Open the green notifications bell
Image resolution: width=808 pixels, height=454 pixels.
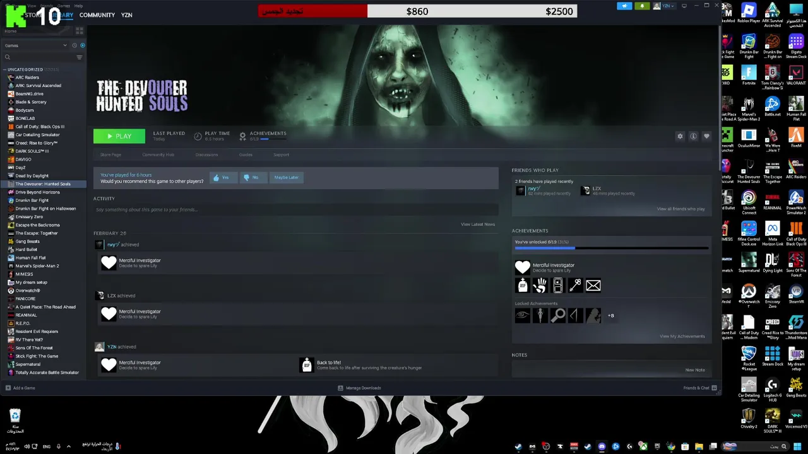tap(642, 6)
